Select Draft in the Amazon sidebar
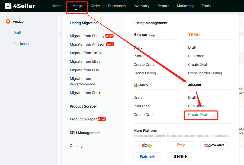Image resolution: width=244 pixels, height=165 pixels. click(x=17, y=32)
